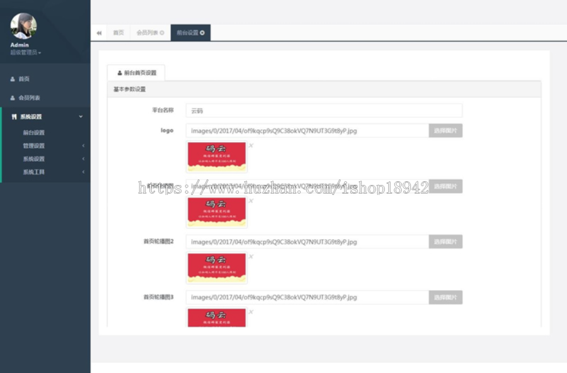Close the 前台设置 tab with its x icon

tap(202, 33)
